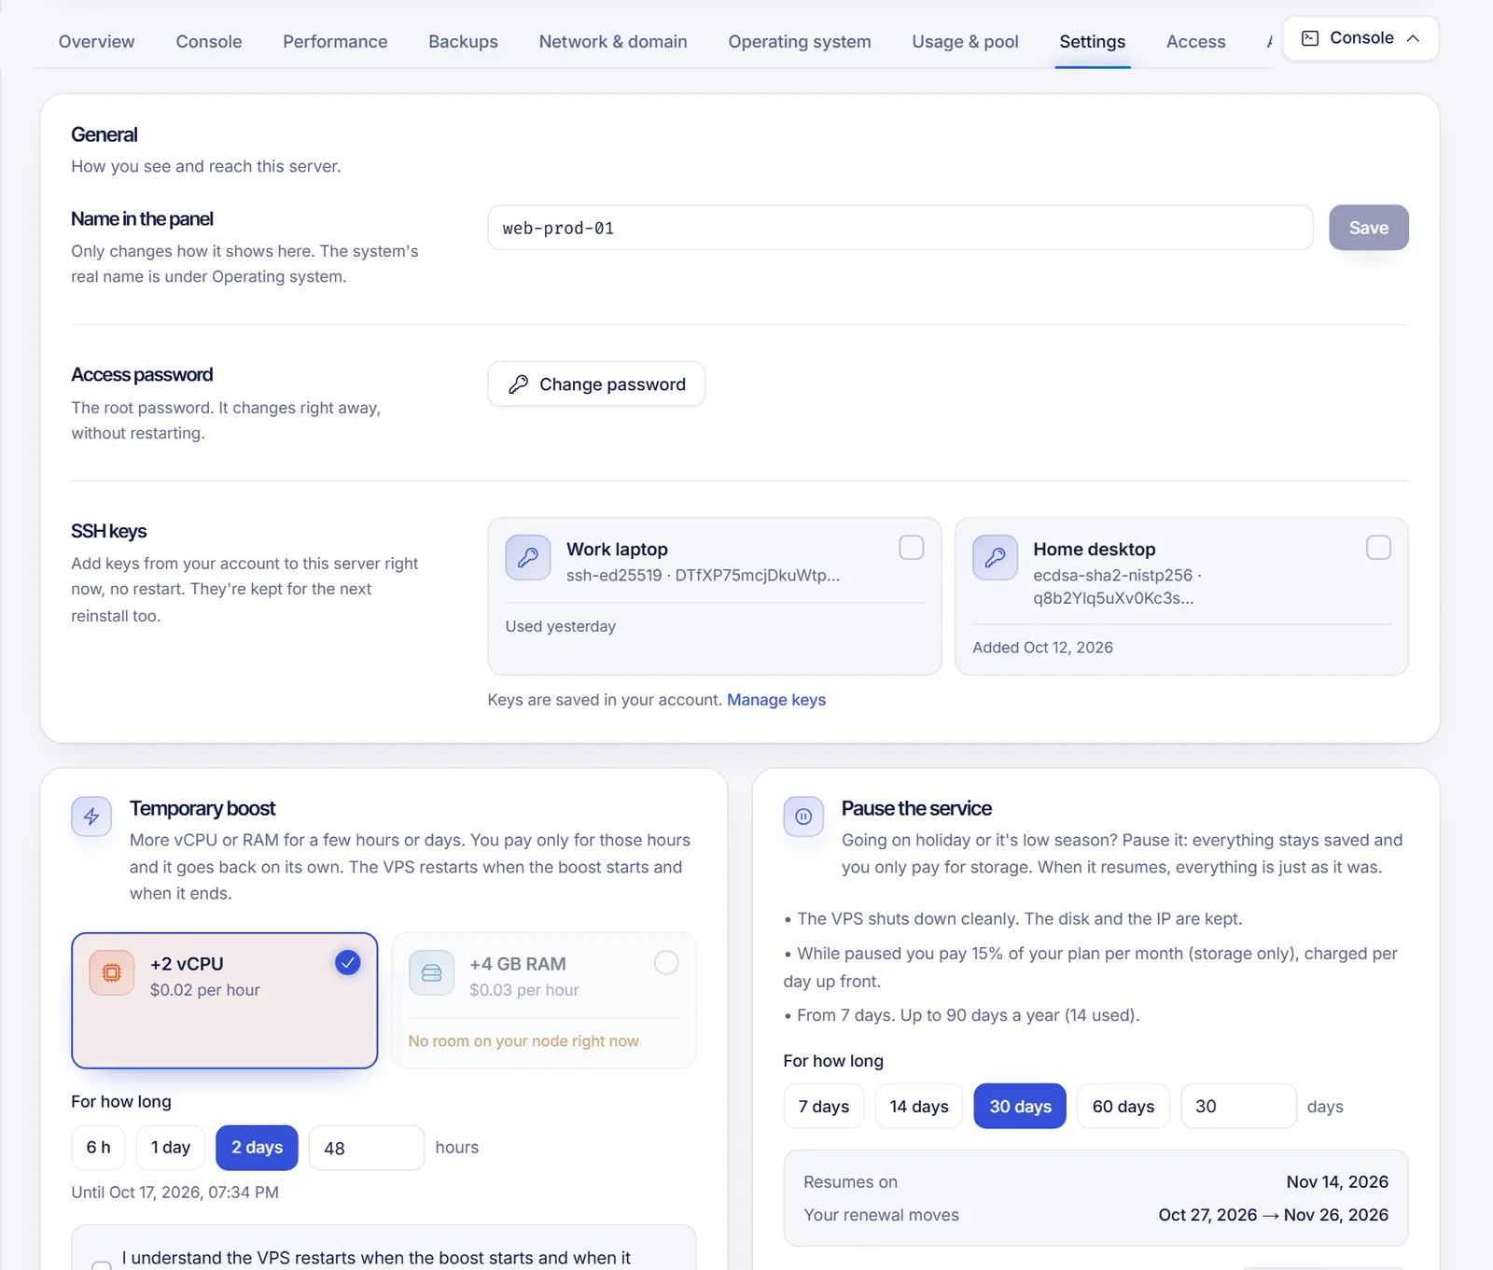
Task: Set pause duration to 60 days
Action: (x=1123, y=1107)
